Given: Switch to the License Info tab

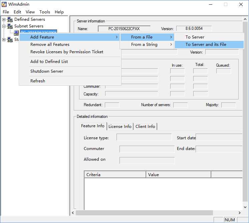Looking at the screenshot, I should [x=120, y=127].
